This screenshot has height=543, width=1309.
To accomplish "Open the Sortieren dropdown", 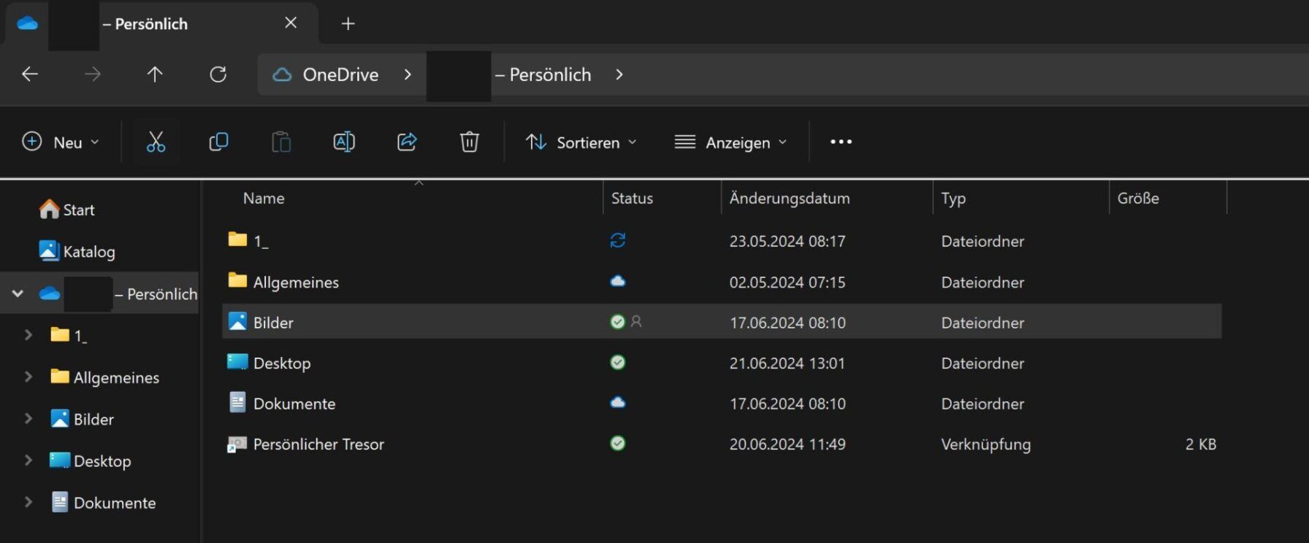I will point(581,142).
